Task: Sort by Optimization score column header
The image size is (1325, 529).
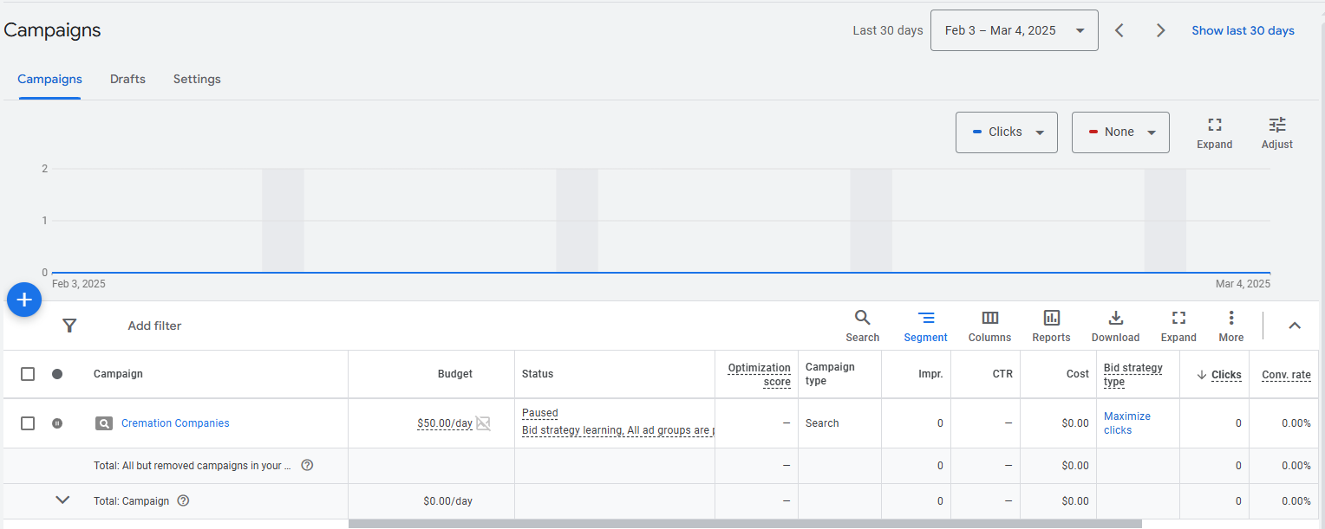Action: click(759, 374)
